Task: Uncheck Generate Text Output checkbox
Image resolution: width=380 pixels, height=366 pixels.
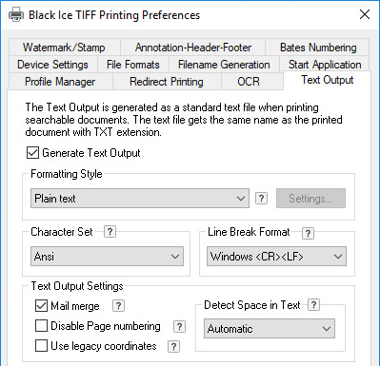Action: [32, 153]
